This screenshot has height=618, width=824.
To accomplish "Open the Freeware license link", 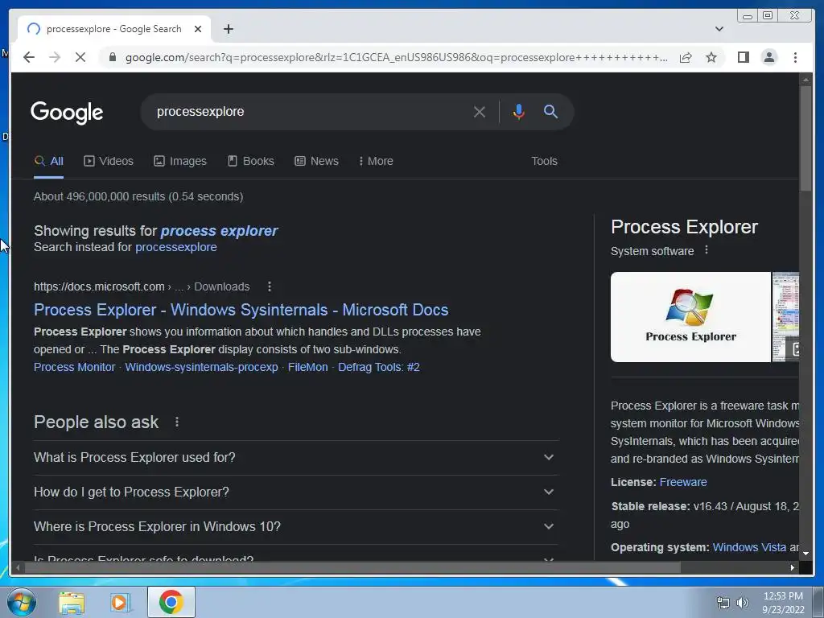I will 683,483.
